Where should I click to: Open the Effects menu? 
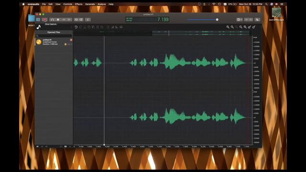(78, 4)
